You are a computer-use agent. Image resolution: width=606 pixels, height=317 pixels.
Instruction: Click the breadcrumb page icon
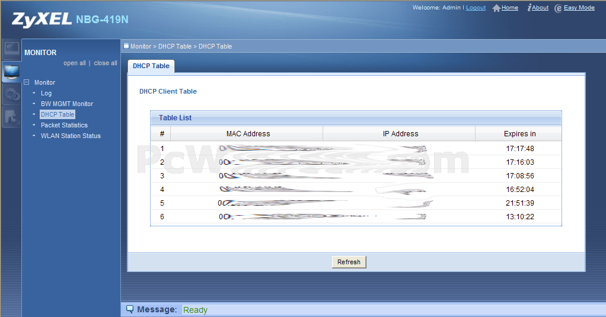(x=126, y=46)
